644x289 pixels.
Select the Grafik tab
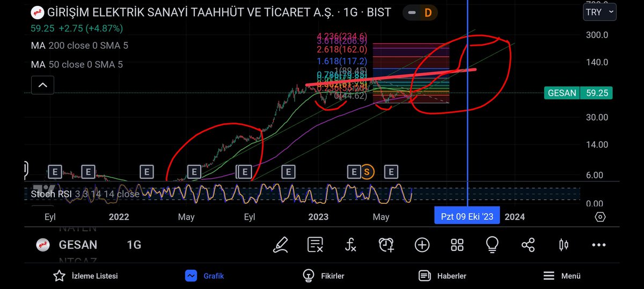coord(204,276)
